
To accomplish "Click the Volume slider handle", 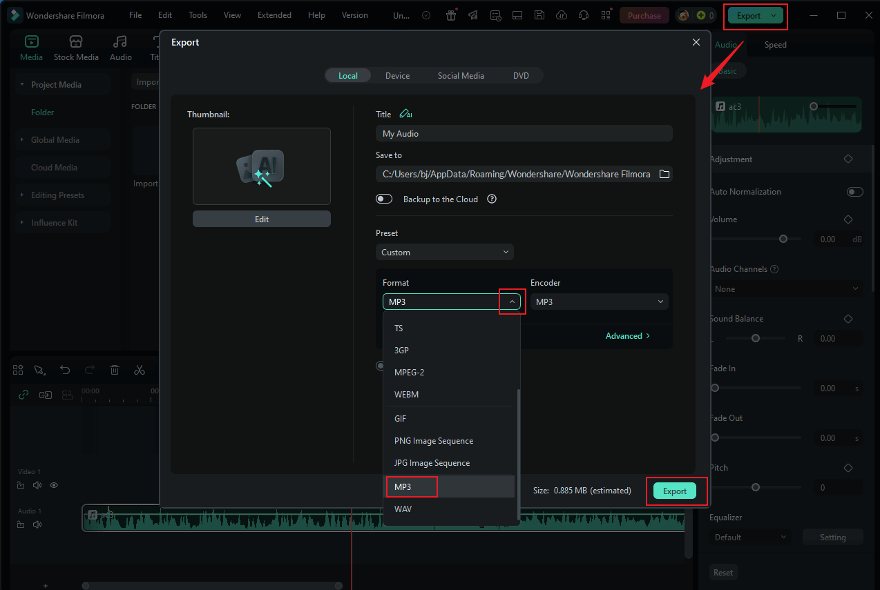I will (783, 239).
